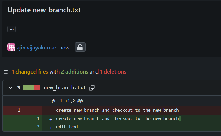Click the plus-minus diff stats icon
Screen dimensions: 221x136
[6, 72]
